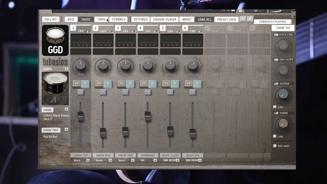Toggle the Reverb switch

[276, 83]
